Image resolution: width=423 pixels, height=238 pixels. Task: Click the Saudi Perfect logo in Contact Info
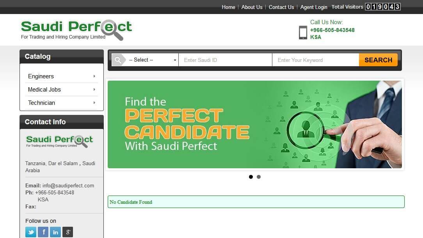[59, 141]
